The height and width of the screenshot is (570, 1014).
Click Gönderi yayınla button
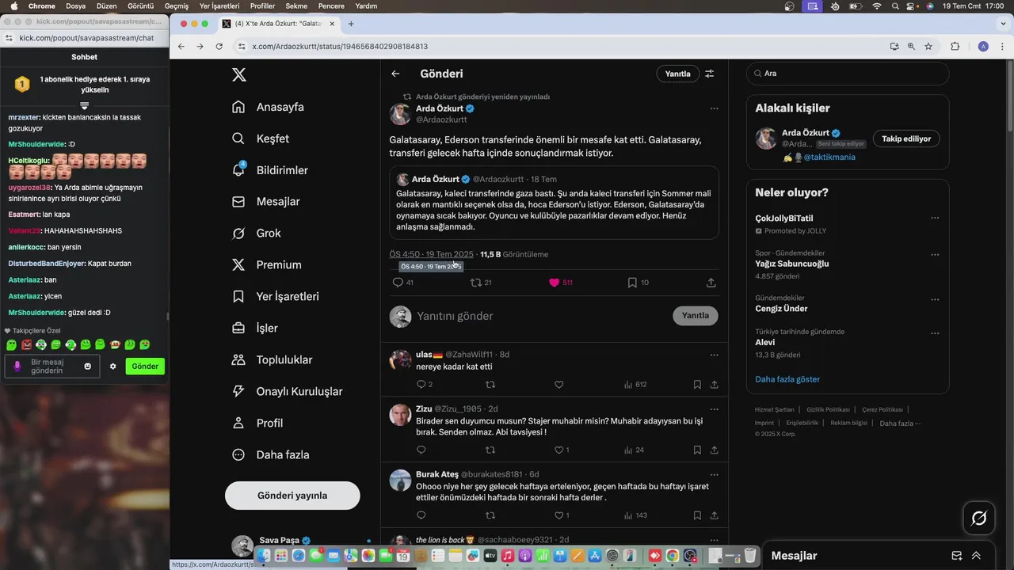292,496
